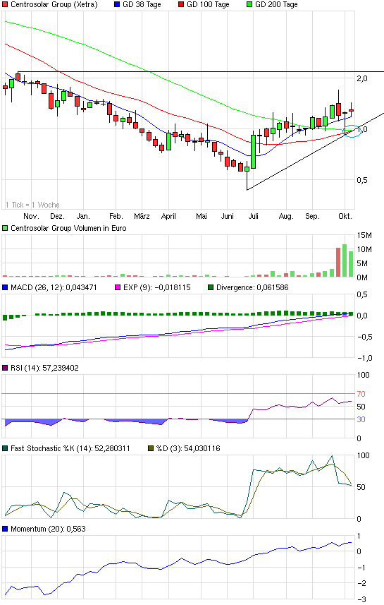Click the %D (3) value label
This screenshot has height=605, width=384.
pyautogui.click(x=188, y=448)
